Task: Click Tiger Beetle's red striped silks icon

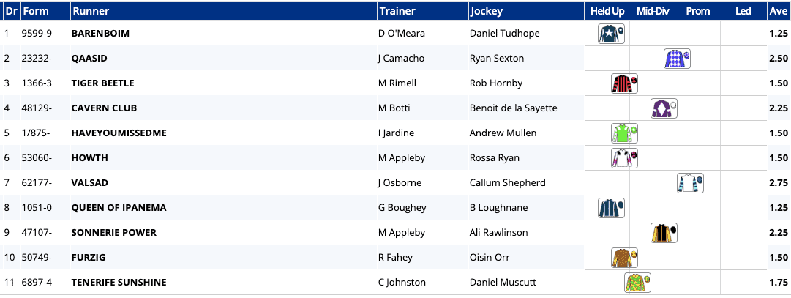Action: pyautogui.click(x=624, y=83)
